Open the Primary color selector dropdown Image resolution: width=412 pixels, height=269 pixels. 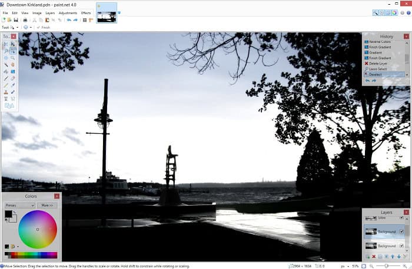pos(19,206)
